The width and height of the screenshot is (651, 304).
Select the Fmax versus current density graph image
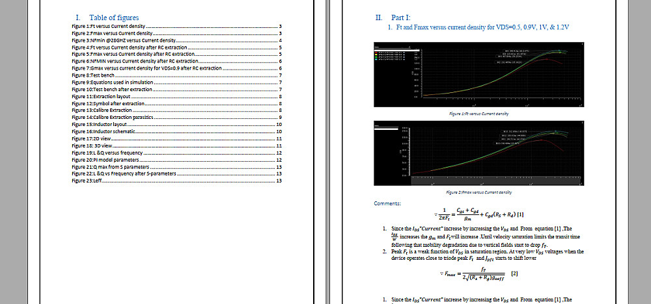tap(479, 153)
